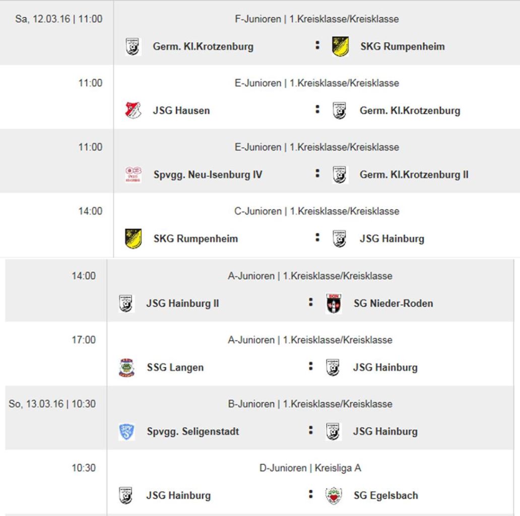Click the Germ. Kl.Krotzenburg II team logo

[340, 175]
